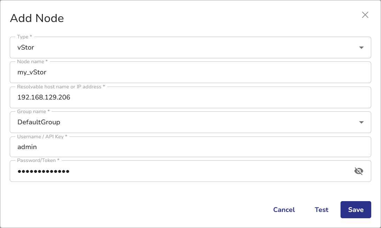Test the node connection

pos(321,210)
